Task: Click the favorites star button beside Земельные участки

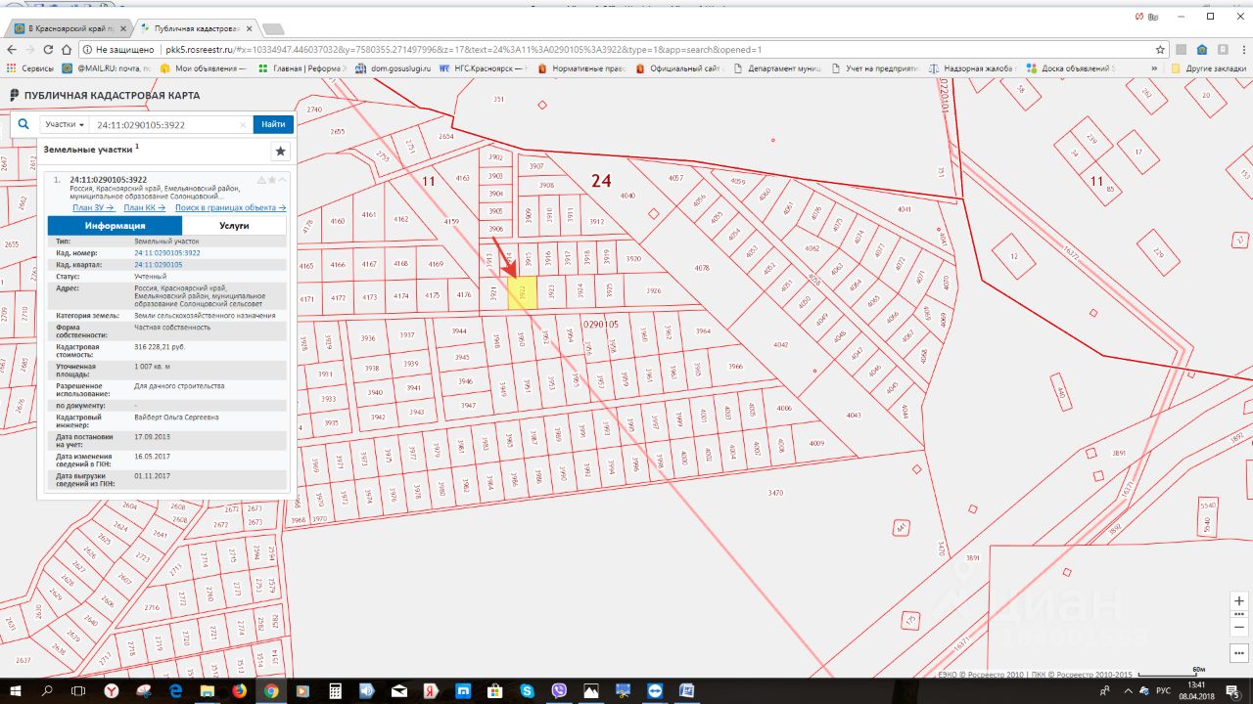Action: 280,151
